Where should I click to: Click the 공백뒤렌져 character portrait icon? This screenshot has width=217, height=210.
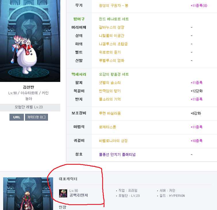[x=63, y=193]
